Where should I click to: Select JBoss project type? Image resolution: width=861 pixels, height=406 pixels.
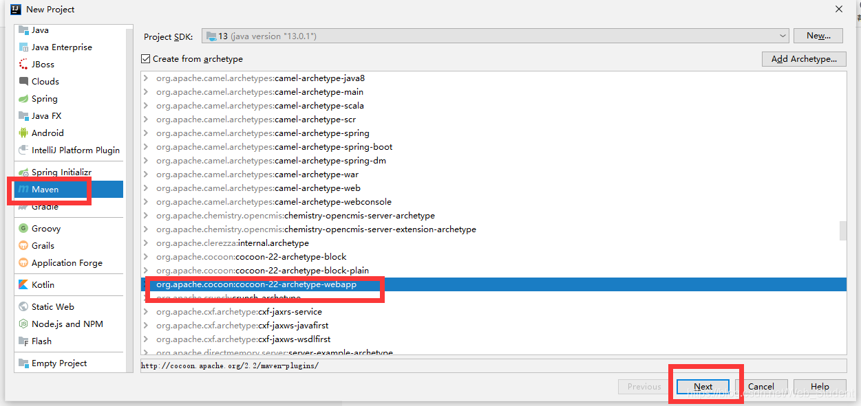click(69, 65)
